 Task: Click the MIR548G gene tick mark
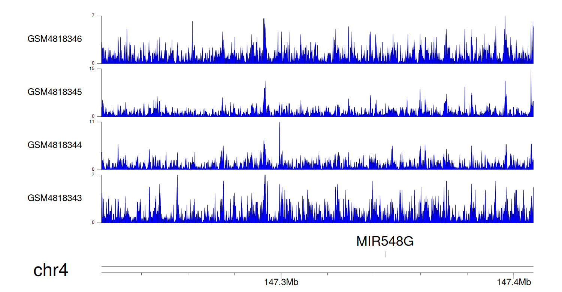click(385, 255)
